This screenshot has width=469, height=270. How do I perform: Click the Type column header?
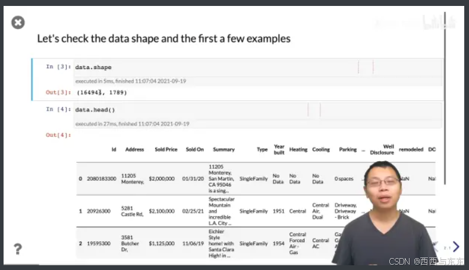(x=262, y=149)
